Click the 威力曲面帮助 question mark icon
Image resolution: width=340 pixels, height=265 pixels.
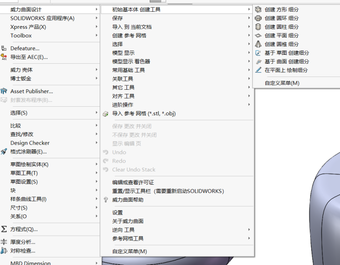click(x=106, y=200)
